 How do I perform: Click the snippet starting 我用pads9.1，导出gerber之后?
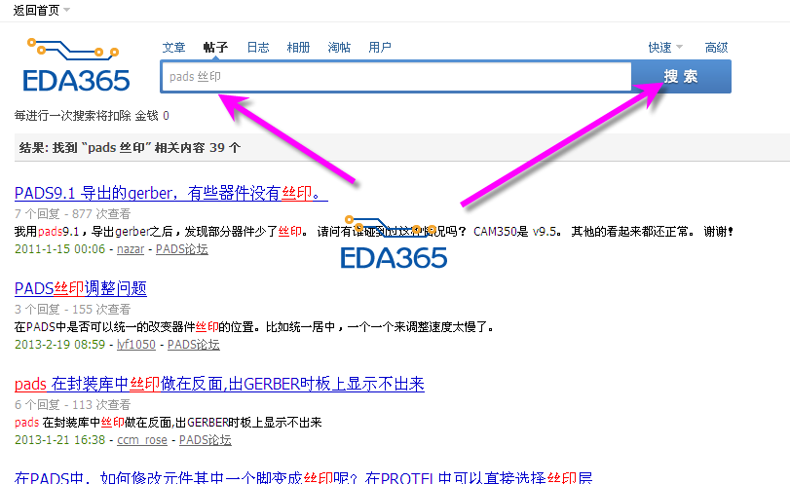tap(373, 232)
